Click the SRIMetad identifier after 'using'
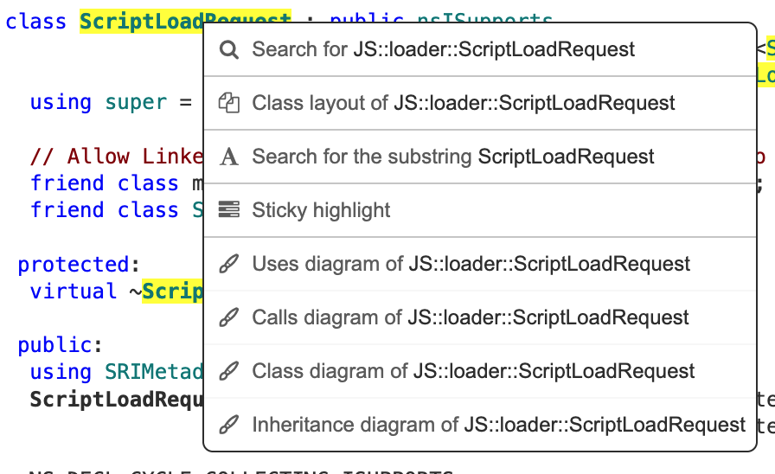 [x=154, y=373]
